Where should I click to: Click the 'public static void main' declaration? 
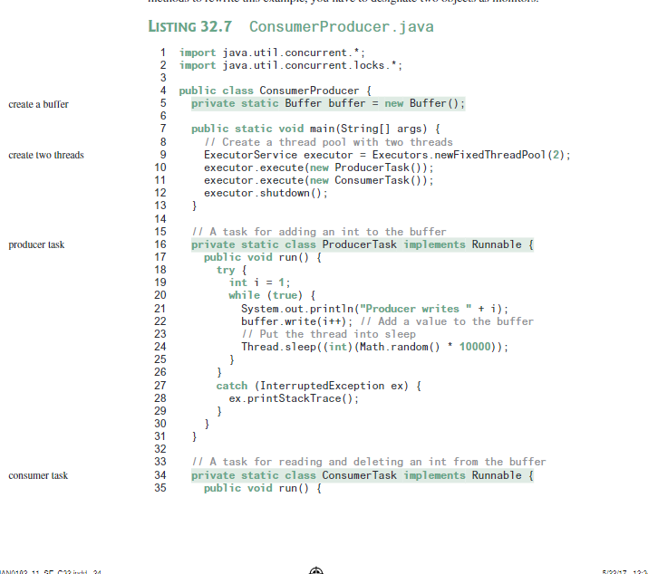coord(315,129)
